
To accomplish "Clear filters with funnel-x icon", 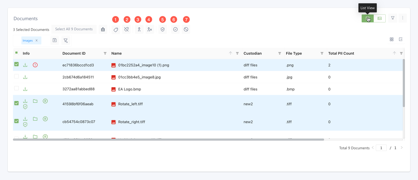I will pos(66,41).
